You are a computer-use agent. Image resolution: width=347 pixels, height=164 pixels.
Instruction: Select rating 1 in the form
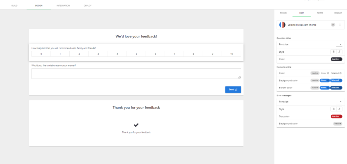tap(60, 54)
